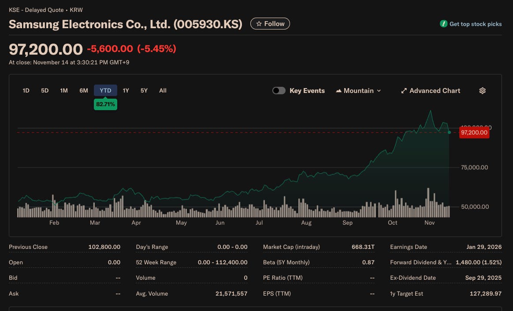Click the Nov label on chart axis
The image size is (513, 311).
pos(429,223)
